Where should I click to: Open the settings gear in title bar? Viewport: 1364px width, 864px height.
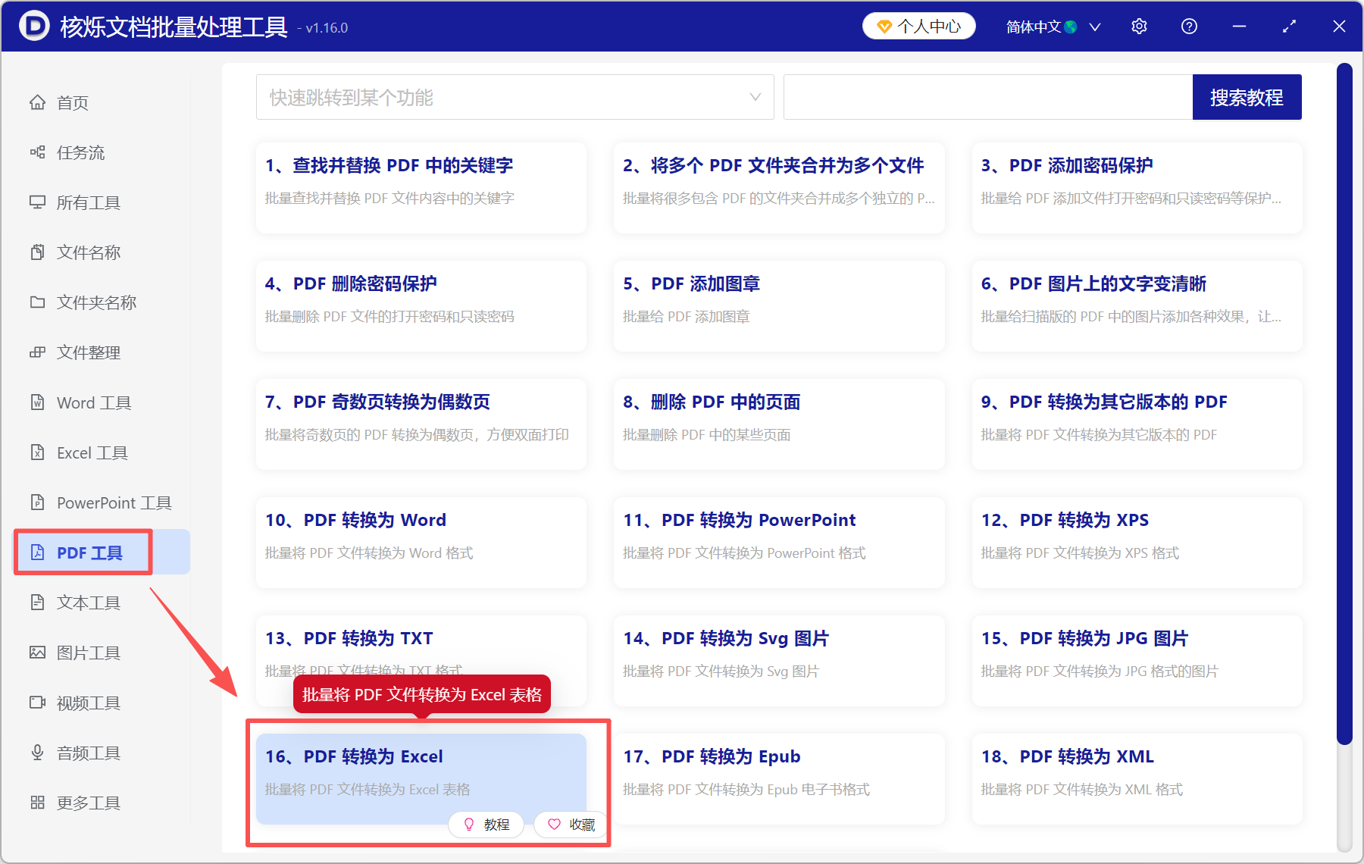[1138, 26]
